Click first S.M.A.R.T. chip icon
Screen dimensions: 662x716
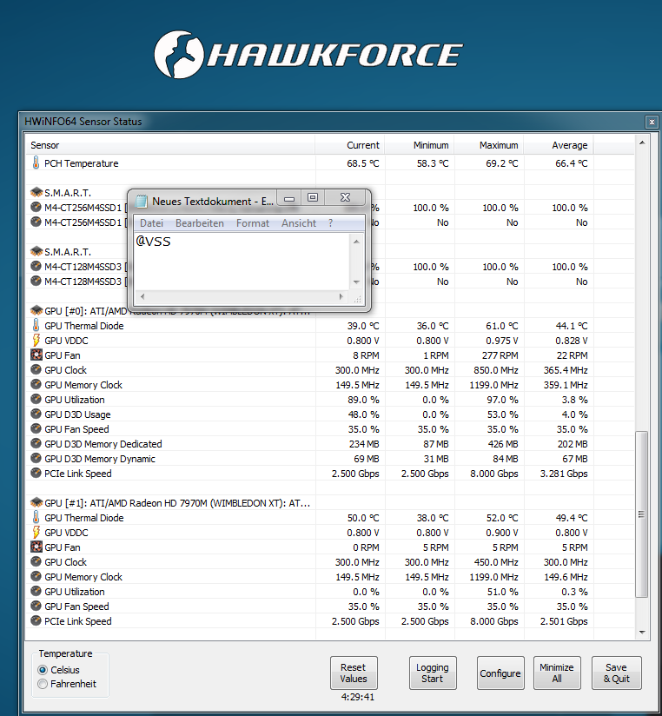36,192
